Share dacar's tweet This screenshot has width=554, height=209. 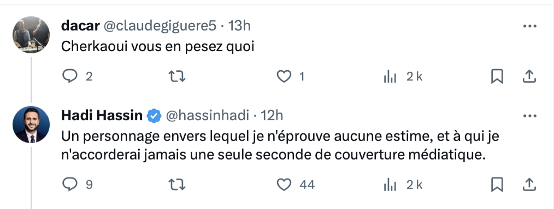pos(529,76)
